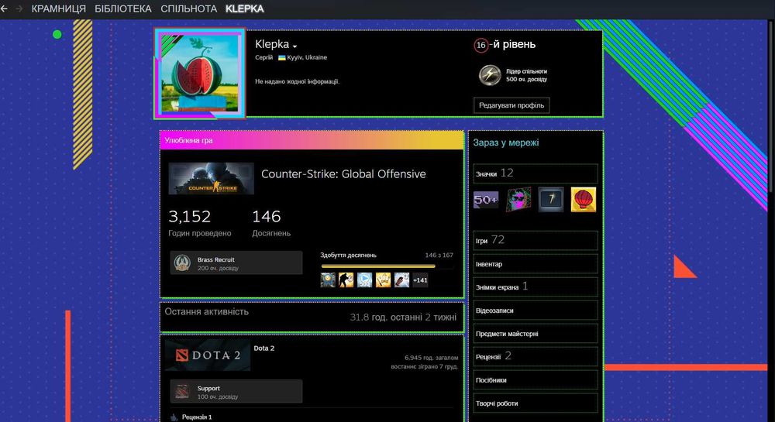Click the watermelon profile avatar
775x422 pixels.
200,74
